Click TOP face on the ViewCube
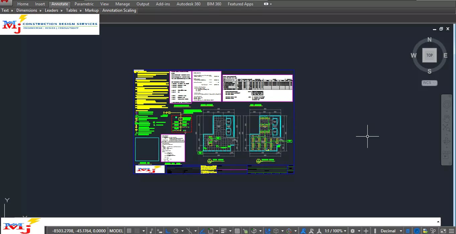The image size is (456, 234). 430,55
